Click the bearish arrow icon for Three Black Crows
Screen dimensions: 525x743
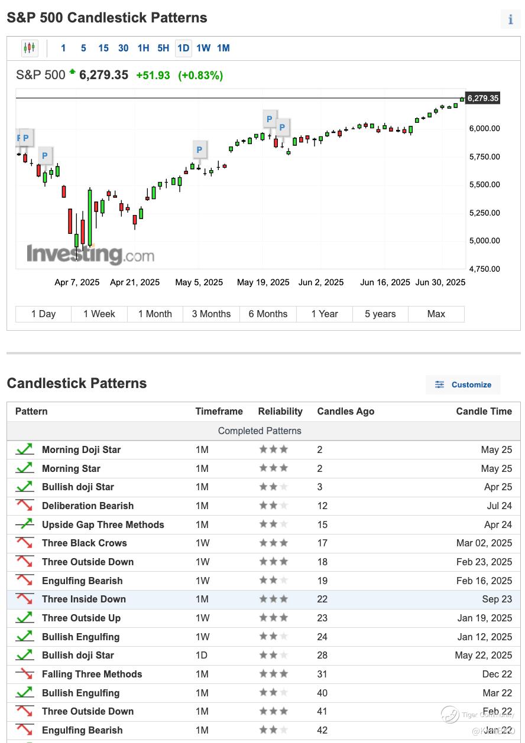24,543
